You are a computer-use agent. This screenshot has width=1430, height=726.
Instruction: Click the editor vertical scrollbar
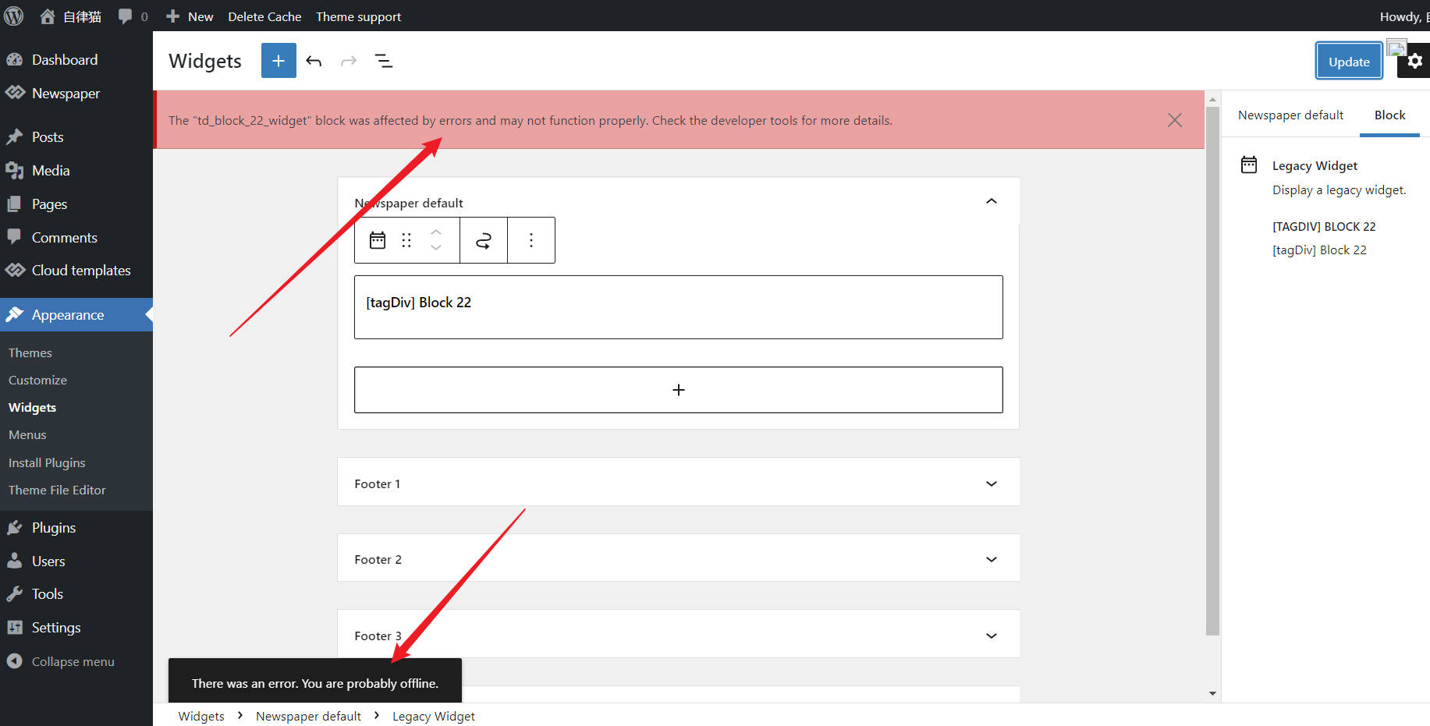1212,371
